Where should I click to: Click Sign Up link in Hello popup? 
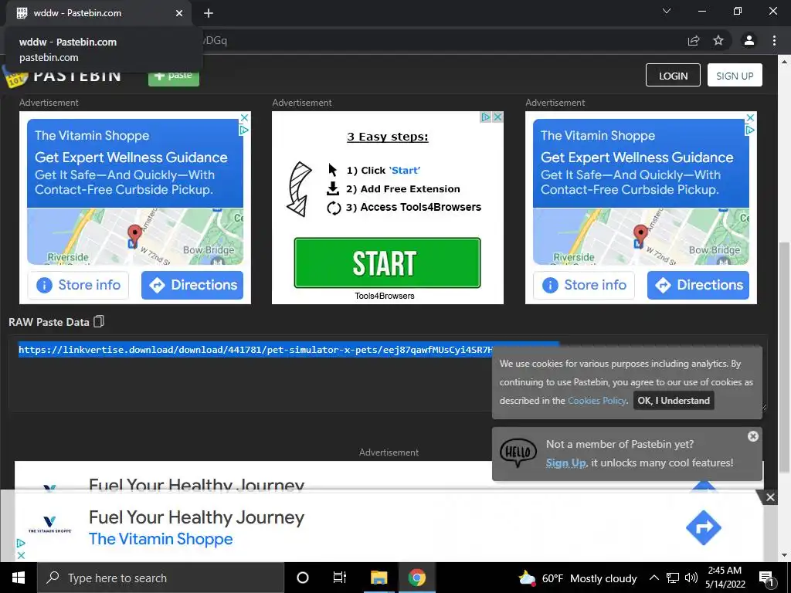click(x=565, y=463)
